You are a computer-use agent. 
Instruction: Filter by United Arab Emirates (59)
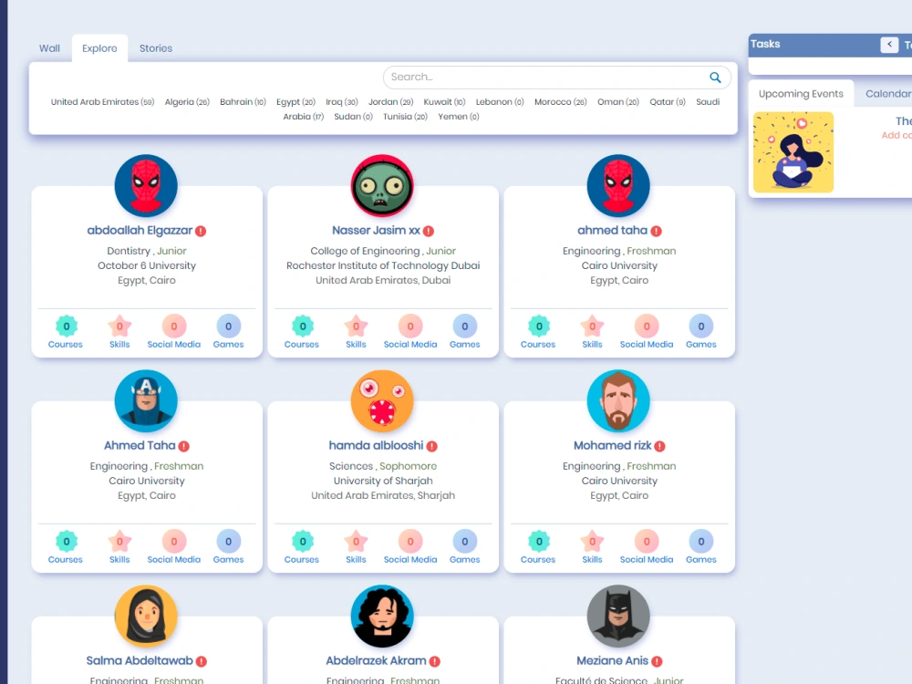102,102
